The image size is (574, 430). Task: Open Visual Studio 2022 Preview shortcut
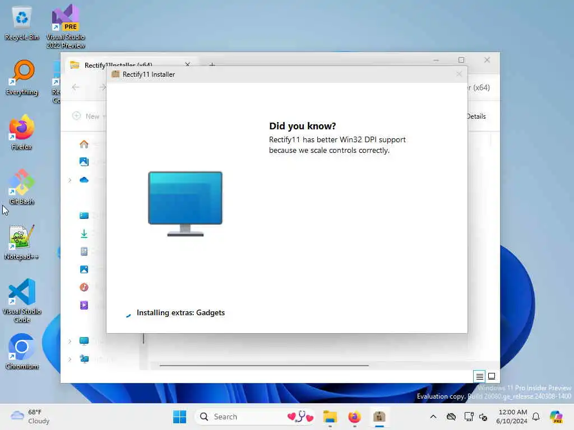tap(66, 26)
